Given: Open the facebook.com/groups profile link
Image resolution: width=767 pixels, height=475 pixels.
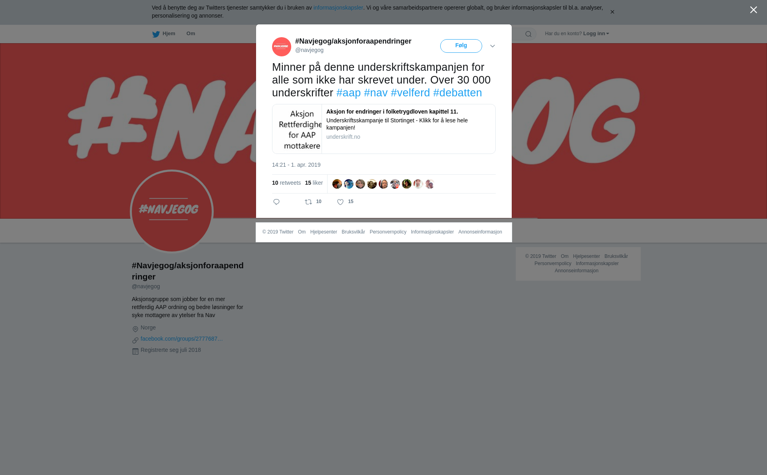Looking at the screenshot, I should [182, 339].
